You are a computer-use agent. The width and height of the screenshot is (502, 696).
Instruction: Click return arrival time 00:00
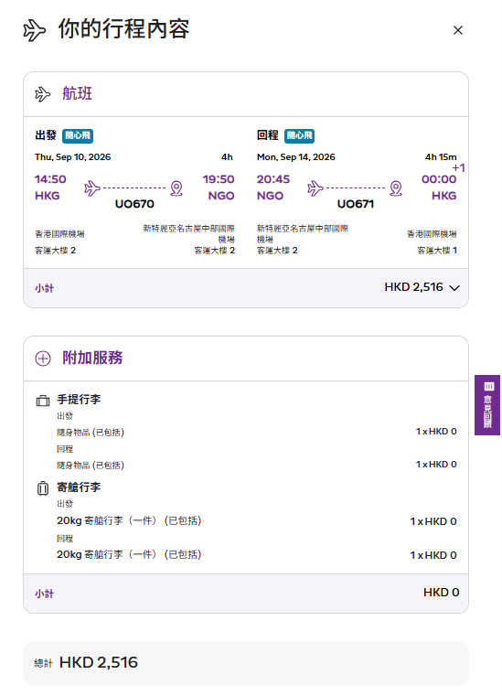(439, 179)
